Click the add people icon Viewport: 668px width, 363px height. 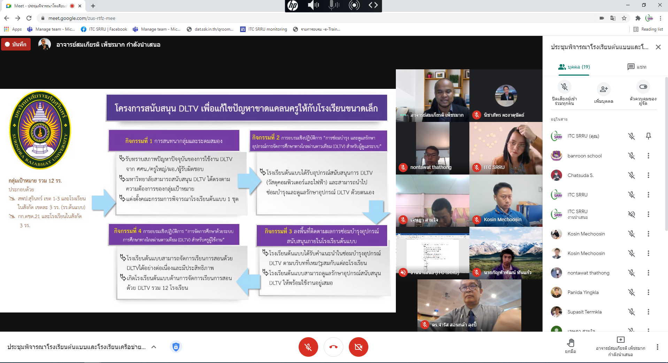pyautogui.click(x=604, y=89)
